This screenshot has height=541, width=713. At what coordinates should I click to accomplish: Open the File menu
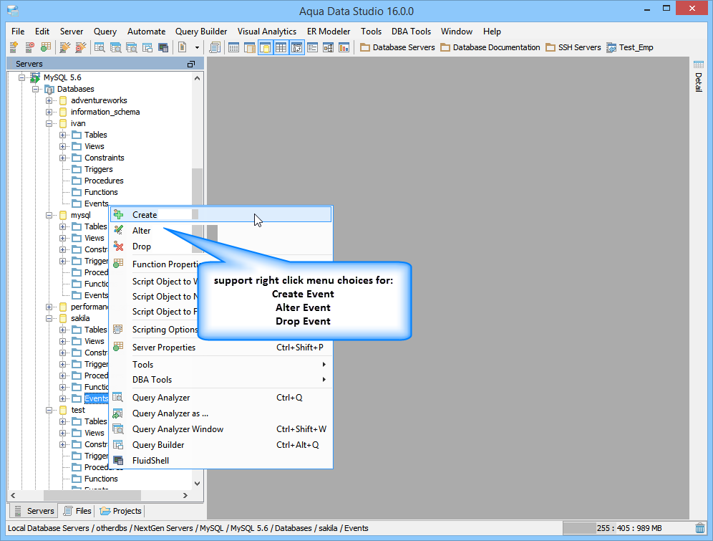pyautogui.click(x=18, y=32)
